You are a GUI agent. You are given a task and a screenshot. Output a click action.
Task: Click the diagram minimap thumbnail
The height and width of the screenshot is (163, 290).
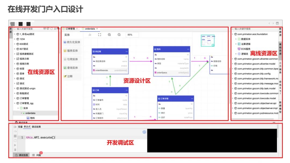point(208,40)
